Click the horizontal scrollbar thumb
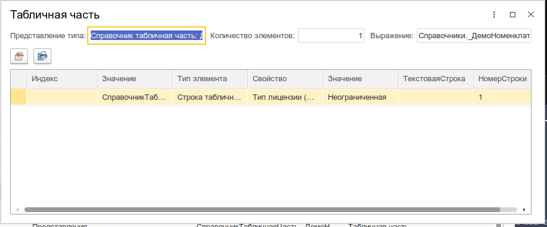547x227 pixels. point(262,210)
